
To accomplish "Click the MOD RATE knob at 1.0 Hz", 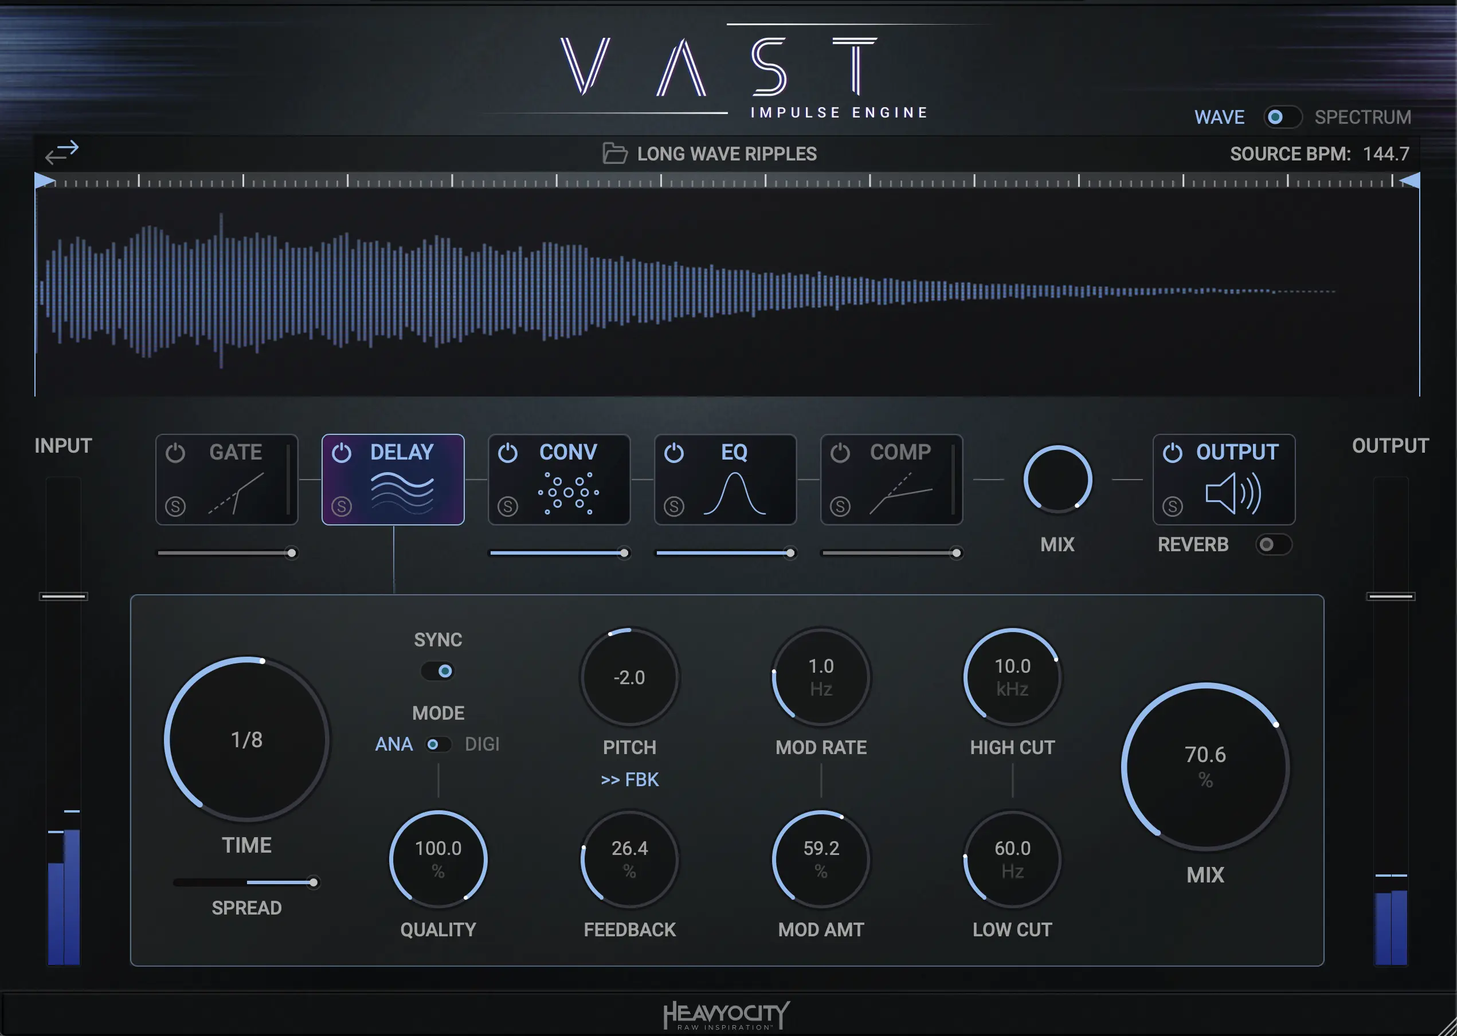I will [821, 677].
